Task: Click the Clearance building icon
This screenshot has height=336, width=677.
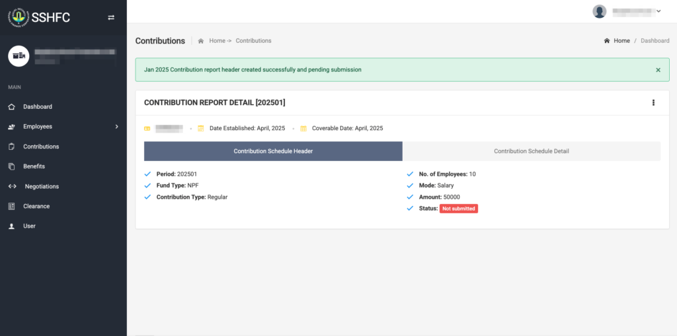Action: pos(11,206)
